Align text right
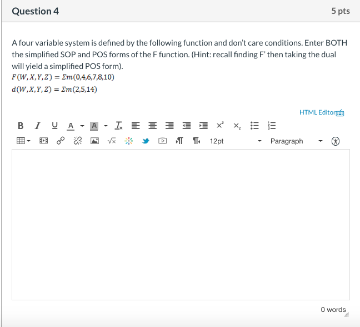This screenshot has width=360, height=327. click(169, 126)
